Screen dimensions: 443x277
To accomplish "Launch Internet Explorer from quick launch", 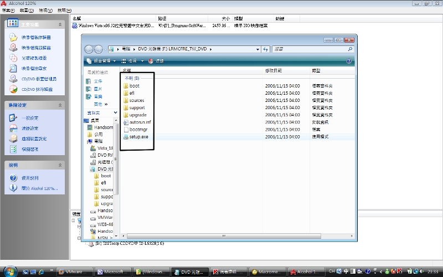I will point(42,272).
